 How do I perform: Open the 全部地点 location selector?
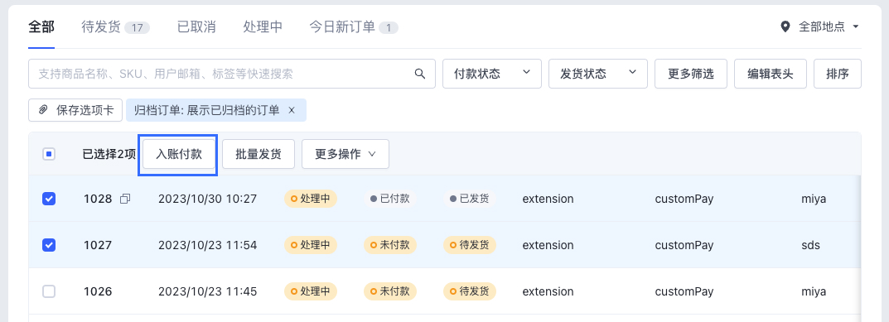tap(820, 26)
